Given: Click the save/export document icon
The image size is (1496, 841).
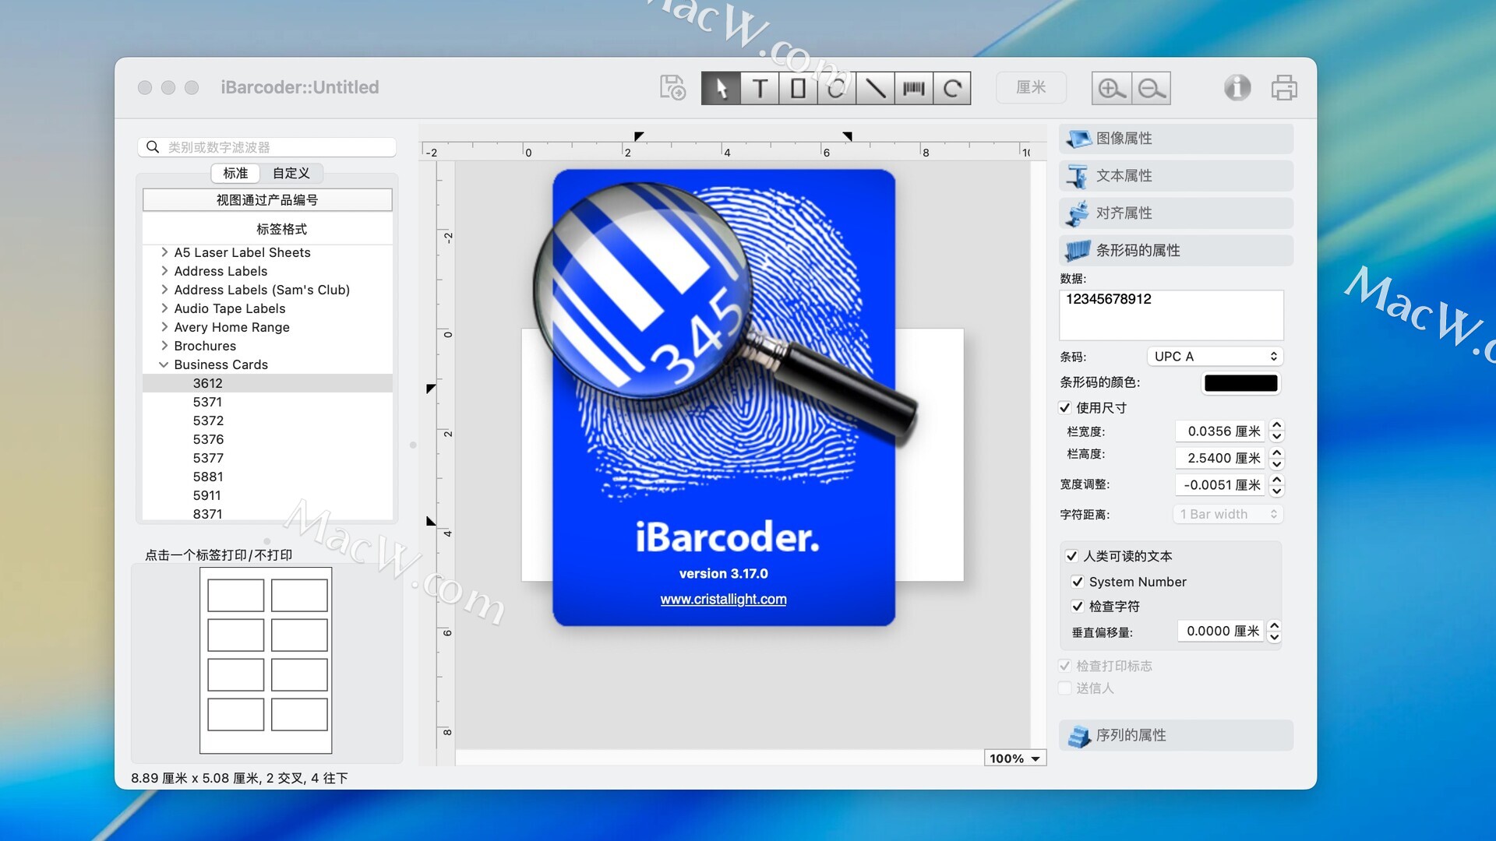Looking at the screenshot, I should pyautogui.click(x=672, y=87).
